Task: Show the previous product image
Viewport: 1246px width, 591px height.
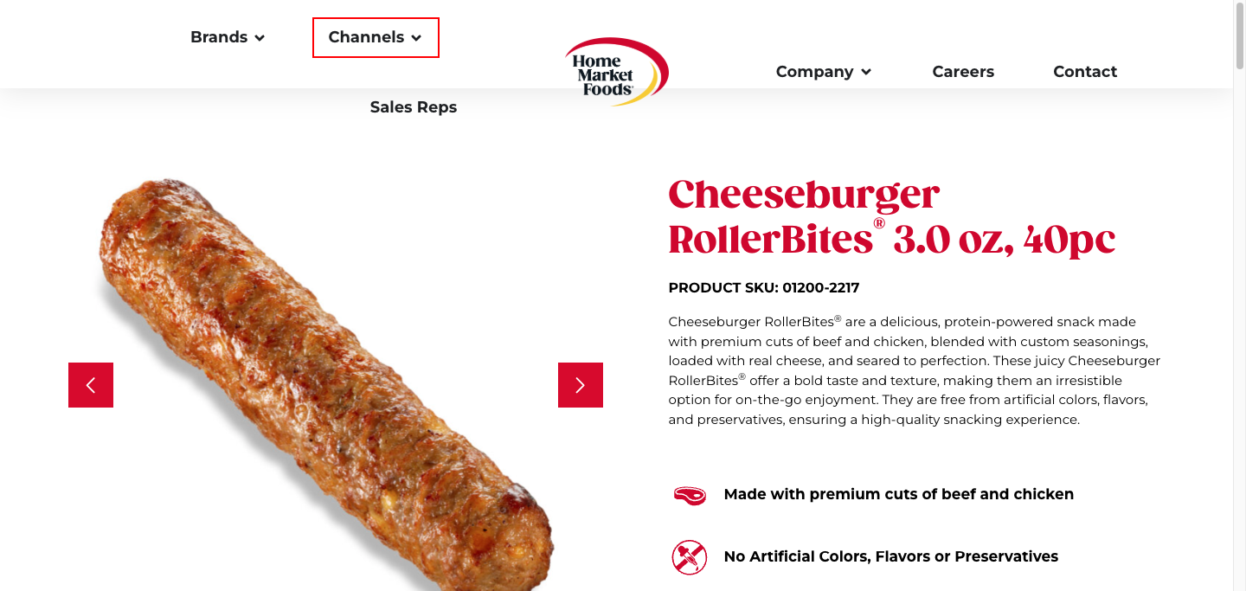Action: [91, 385]
